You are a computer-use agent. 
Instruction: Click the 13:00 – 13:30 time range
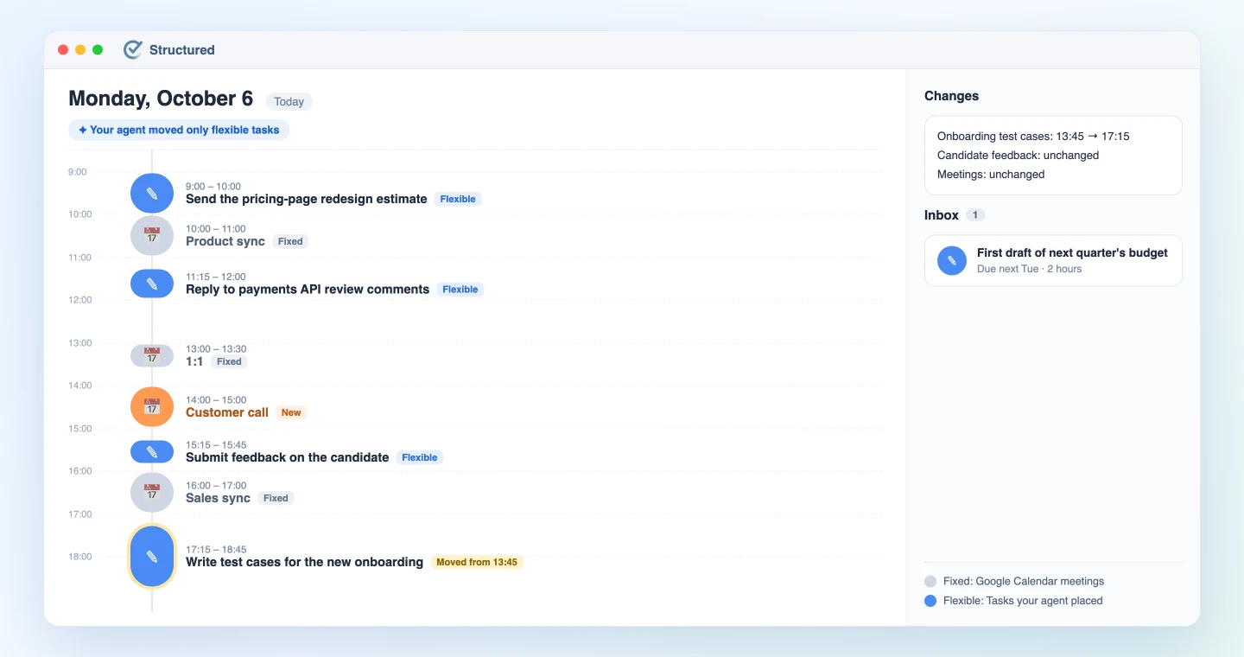216,348
